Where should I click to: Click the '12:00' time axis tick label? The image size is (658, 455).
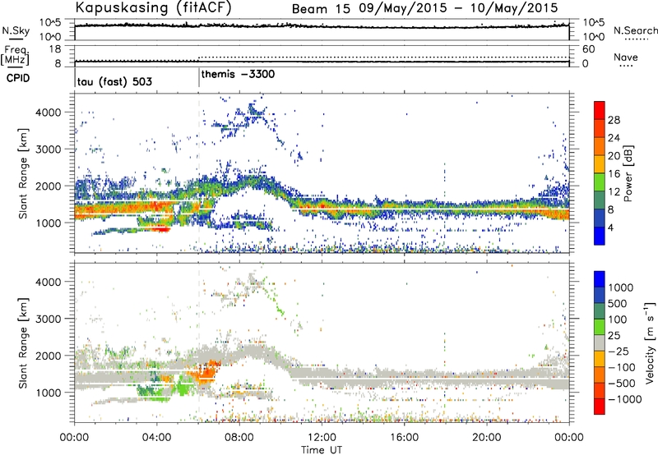point(322,438)
